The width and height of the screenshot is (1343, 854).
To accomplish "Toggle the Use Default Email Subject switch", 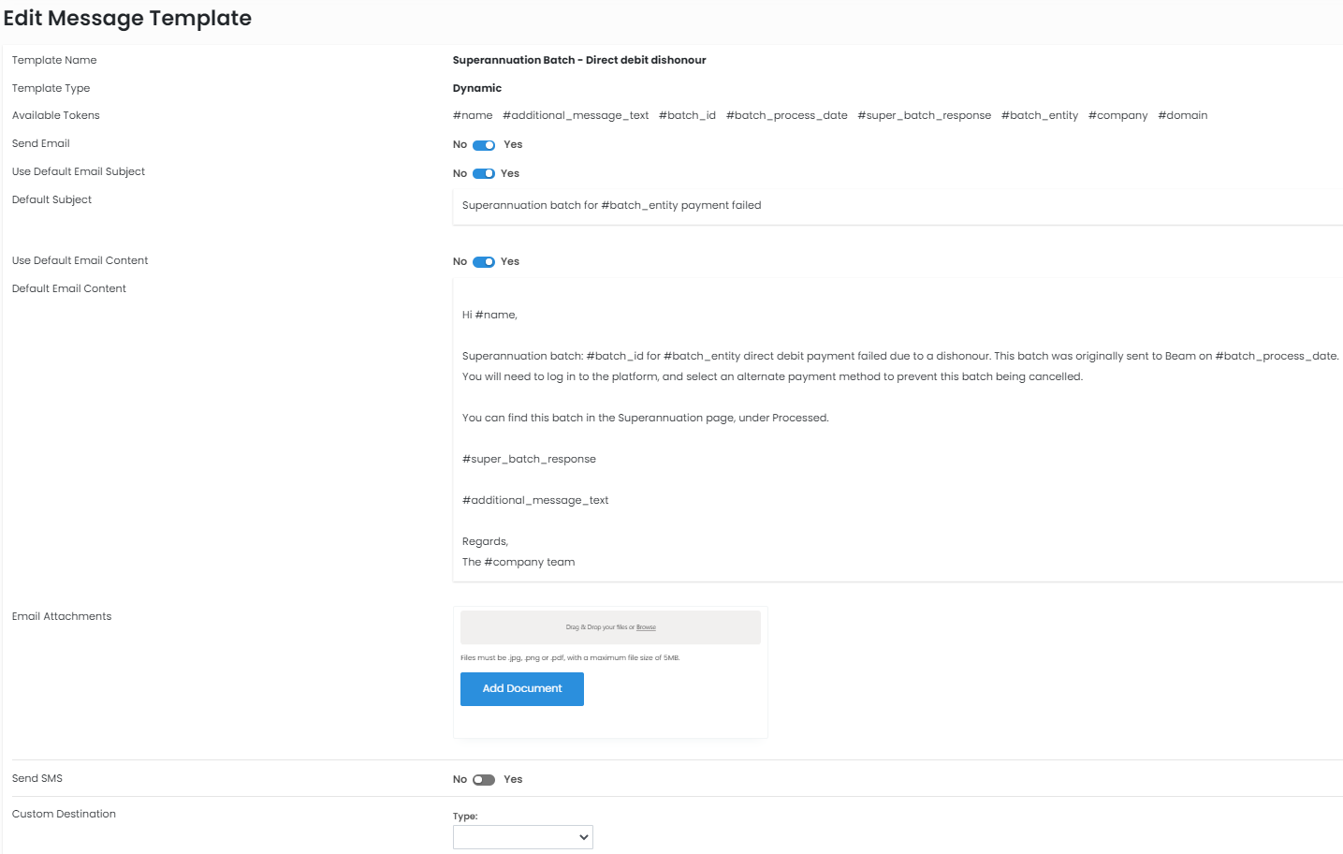I will click(x=484, y=174).
